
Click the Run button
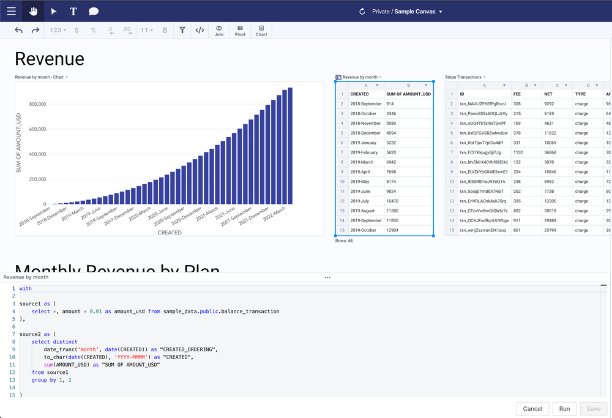pos(564,409)
